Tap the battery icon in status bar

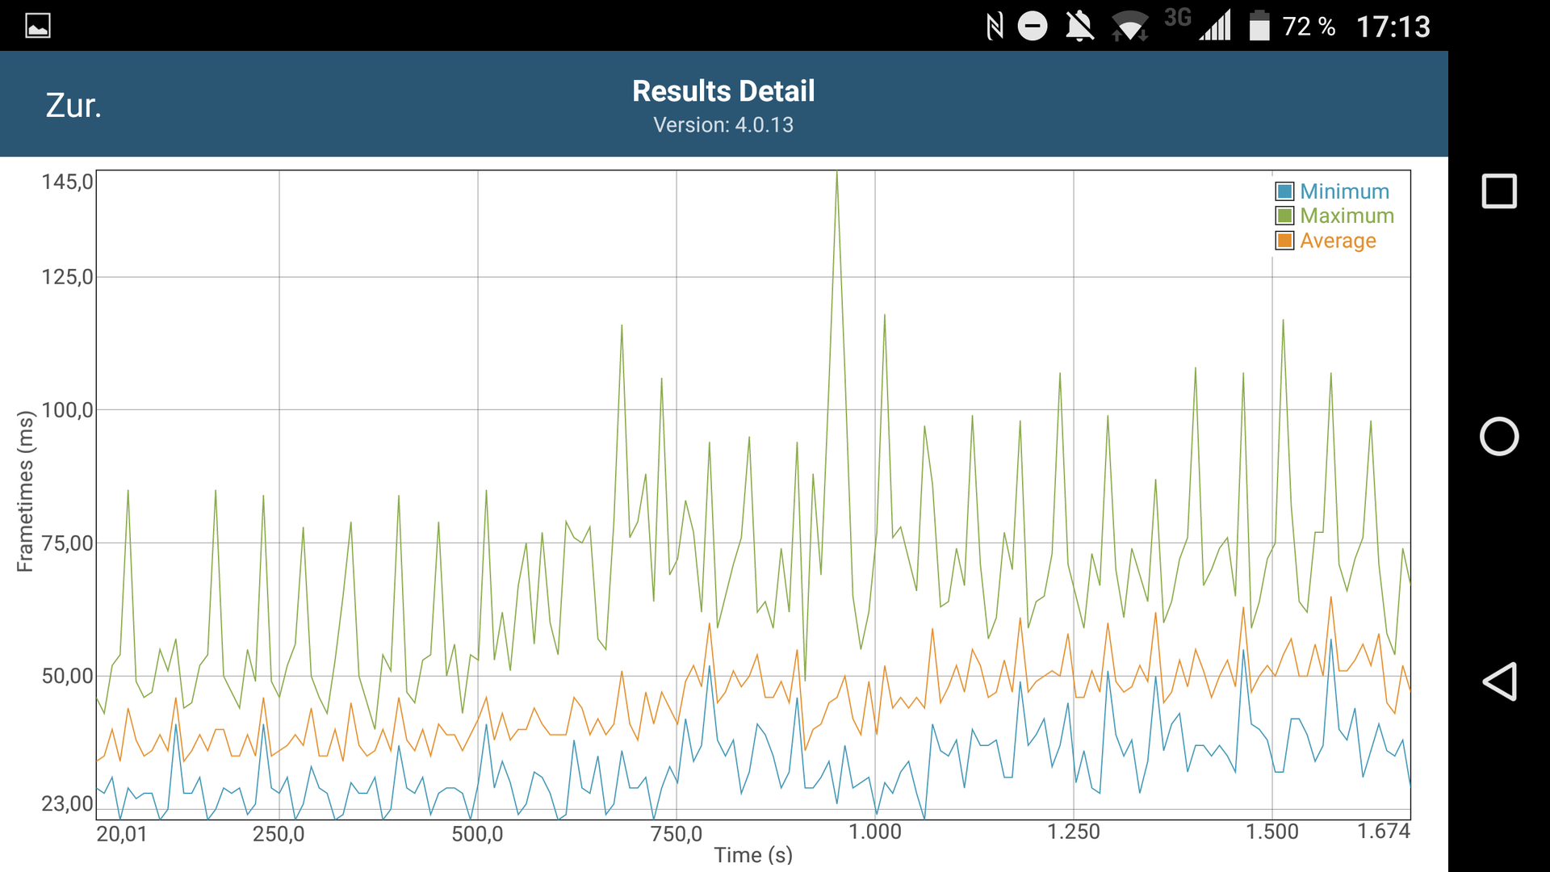pos(1259,26)
